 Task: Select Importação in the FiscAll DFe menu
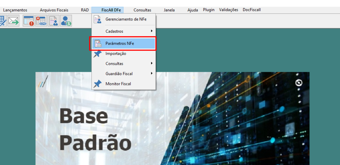coord(124,54)
